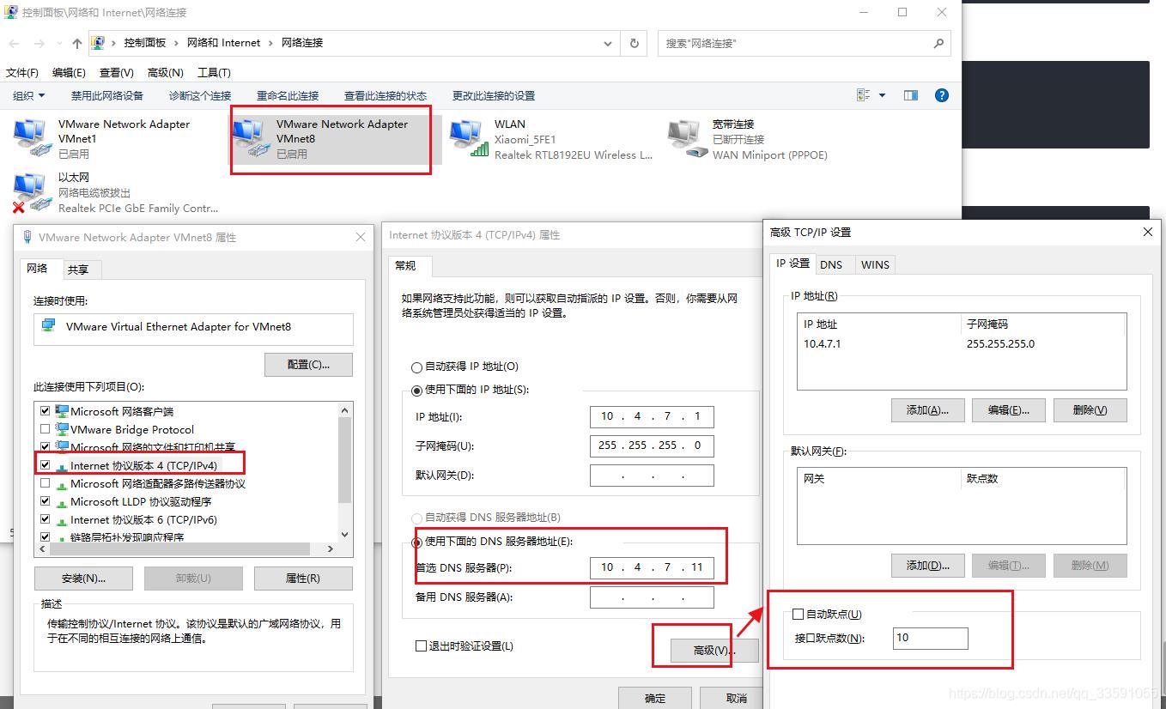Click the change view layout icon
The height and width of the screenshot is (709, 1166).
tap(864, 95)
